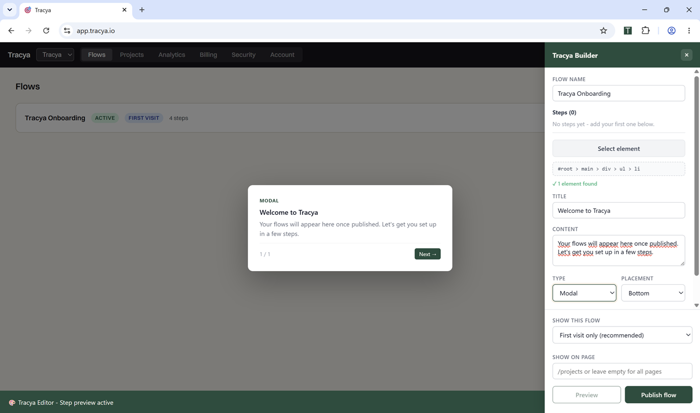700x413 pixels.
Task: Click the '1 / 1' step counter
Action: [x=265, y=254]
